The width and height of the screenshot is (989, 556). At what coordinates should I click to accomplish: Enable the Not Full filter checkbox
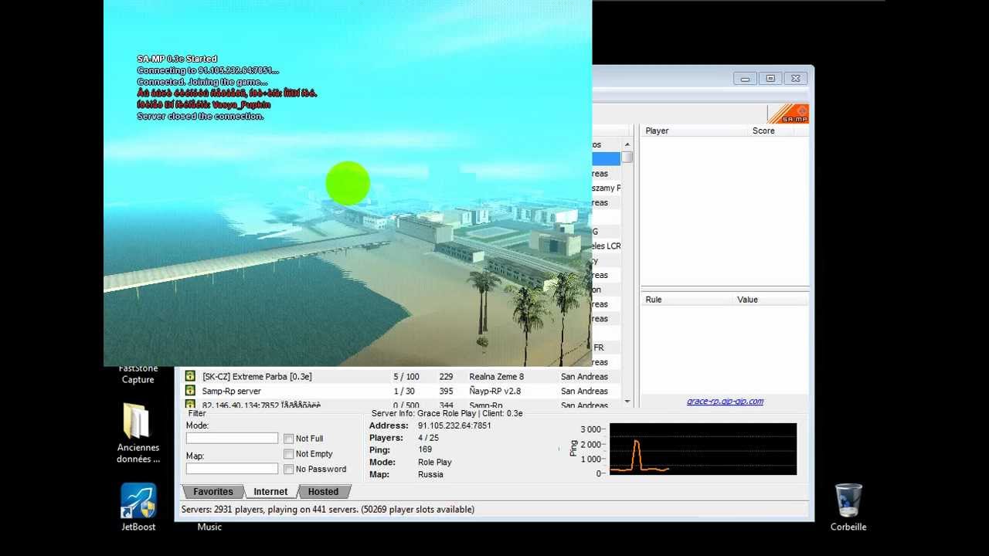tap(288, 439)
